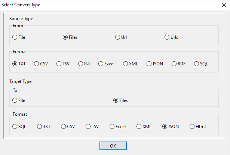Choose TXT as the target format
The image size is (230, 155).
pyautogui.click(x=40, y=127)
